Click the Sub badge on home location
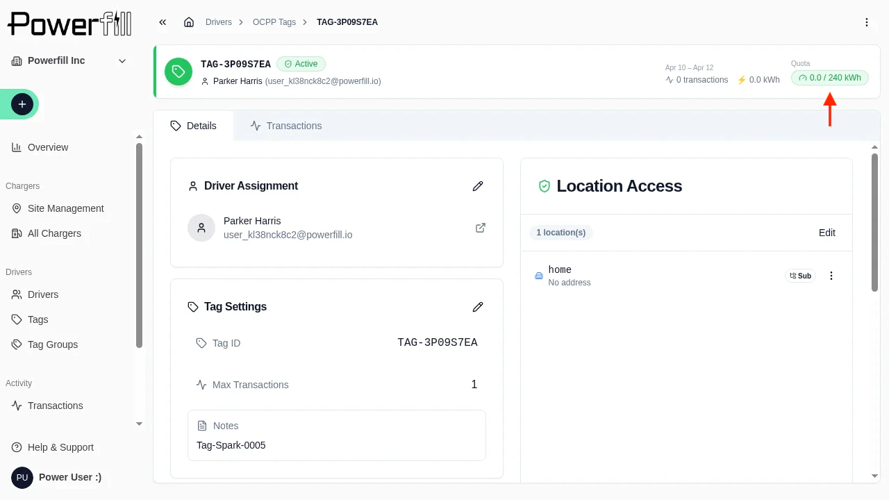889x500 pixels. point(800,276)
